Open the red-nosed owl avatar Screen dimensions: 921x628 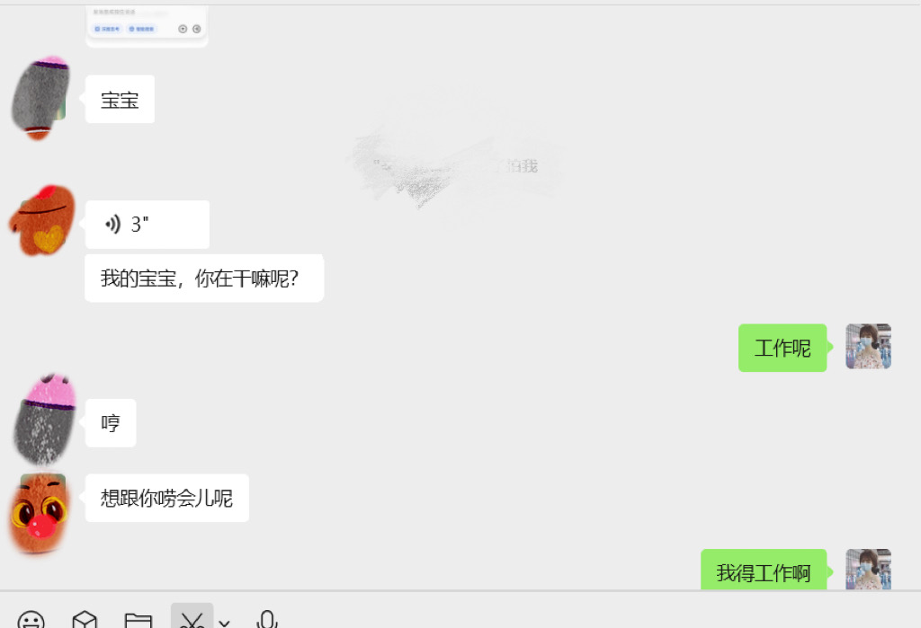(39, 514)
